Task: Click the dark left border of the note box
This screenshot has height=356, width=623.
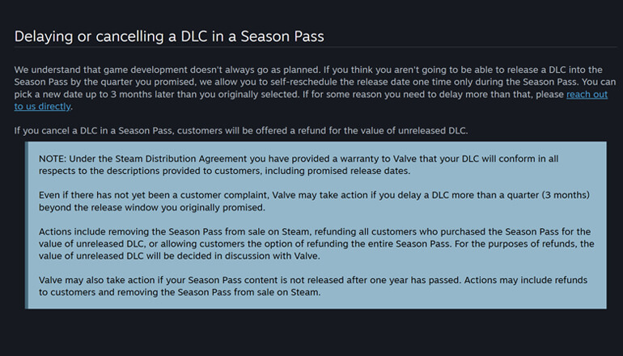Action: pyautogui.click(x=27, y=225)
